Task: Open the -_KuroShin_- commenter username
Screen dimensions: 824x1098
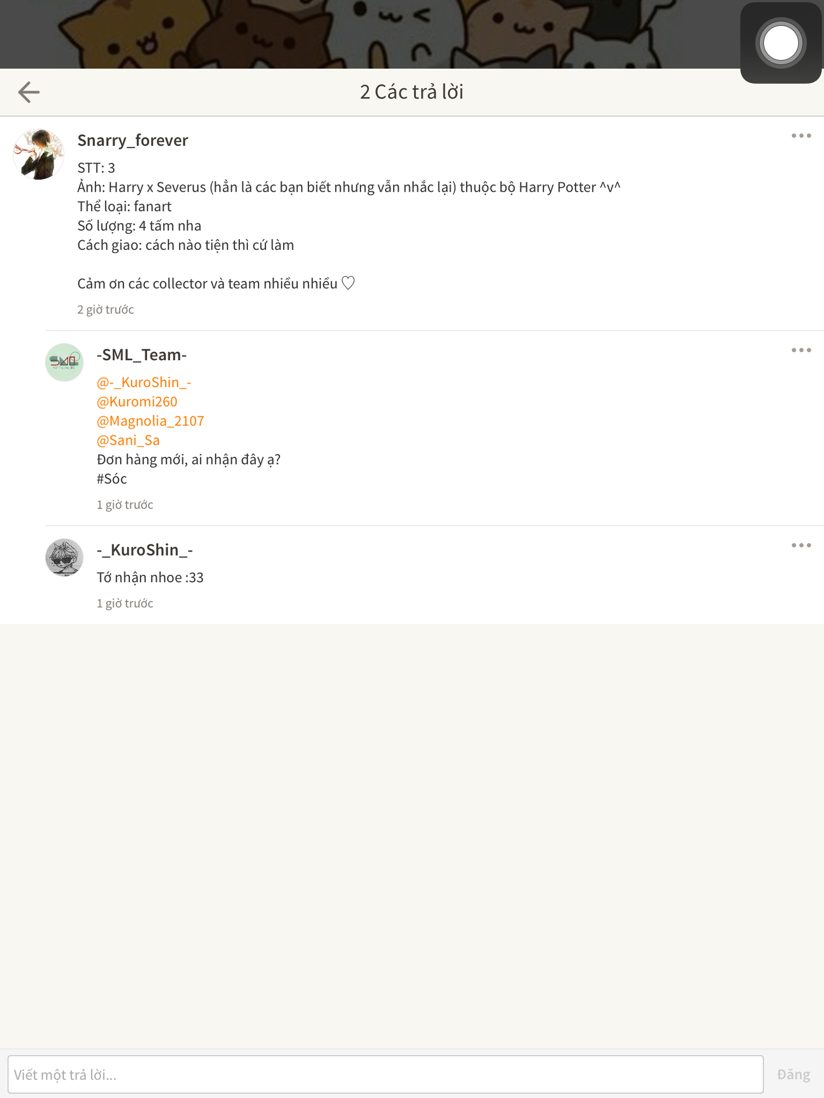Action: tap(145, 550)
